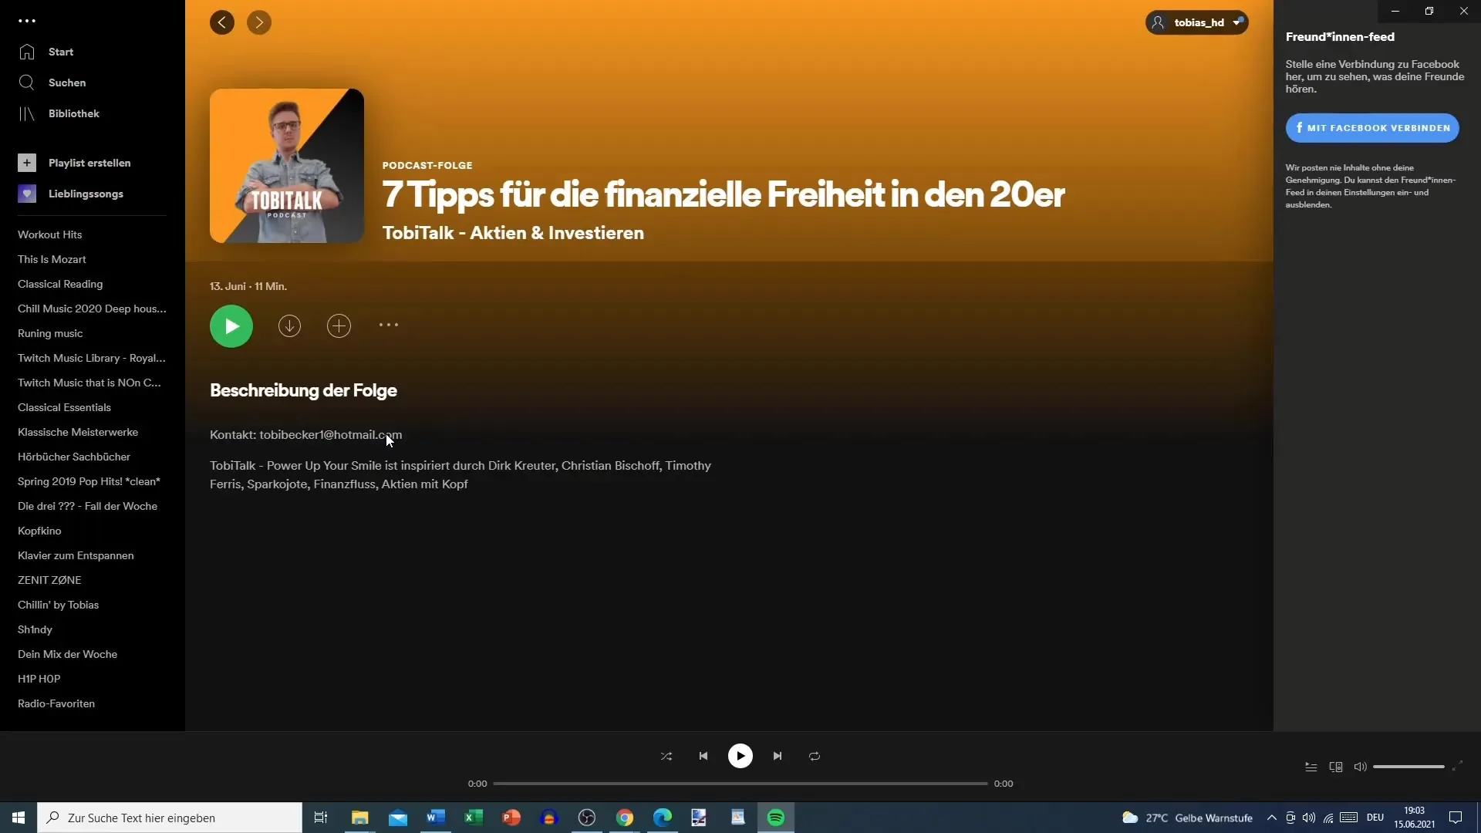Open Radio-Favoriten playlist
The width and height of the screenshot is (1481, 833).
tap(56, 703)
